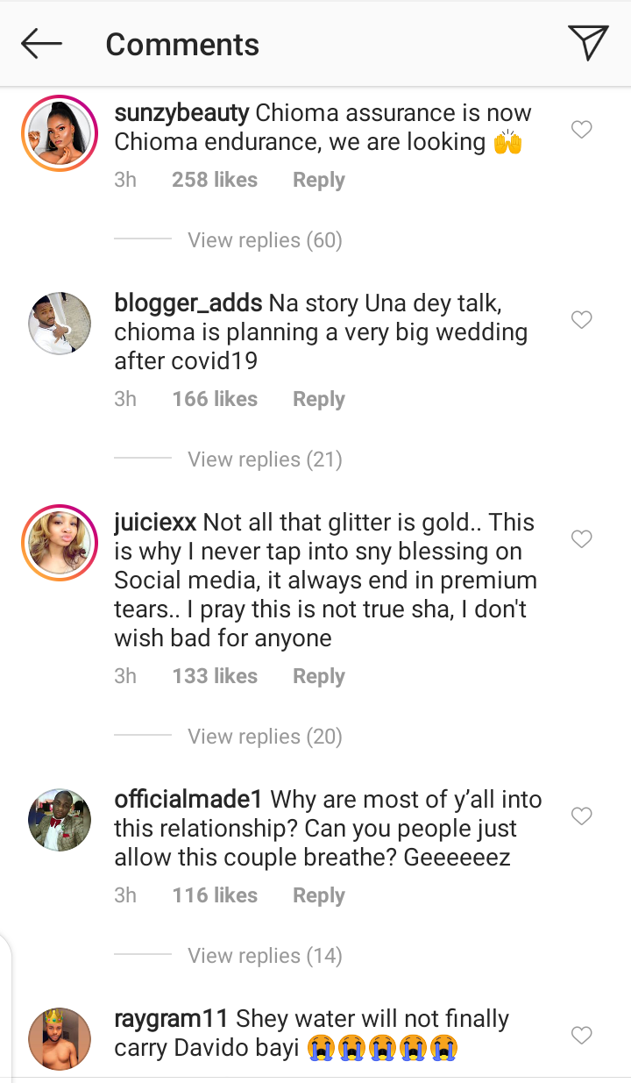Expand View replies (20)
The width and height of the screenshot is (631, 1083).
(x=265, y=737)
